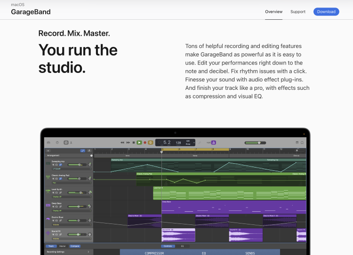Click the green Play button
This screenshot has height=255, width=353.
tap(139, 143)
